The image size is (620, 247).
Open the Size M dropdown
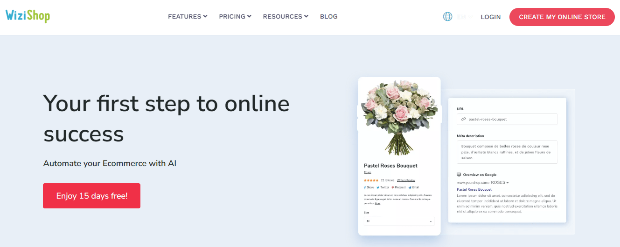point(399,221)
